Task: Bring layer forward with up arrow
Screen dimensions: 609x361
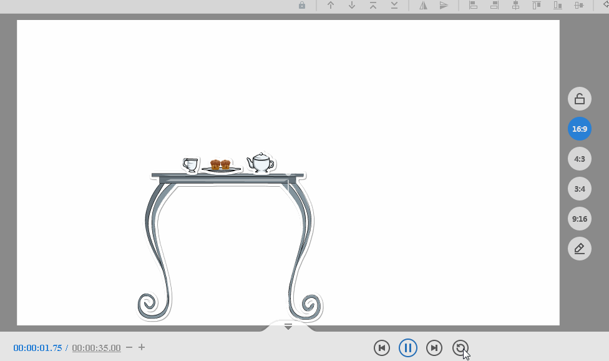Action: click(331, 5)
